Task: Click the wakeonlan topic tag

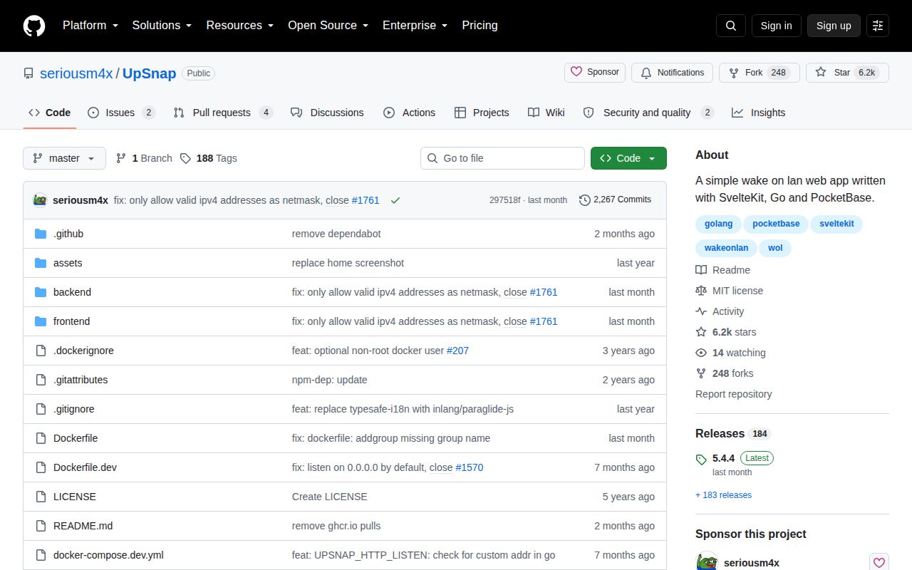Action: [726, 248]
